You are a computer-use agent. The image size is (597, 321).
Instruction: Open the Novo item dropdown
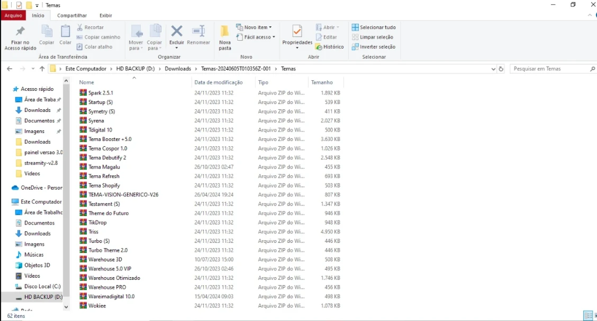(254, 27)
